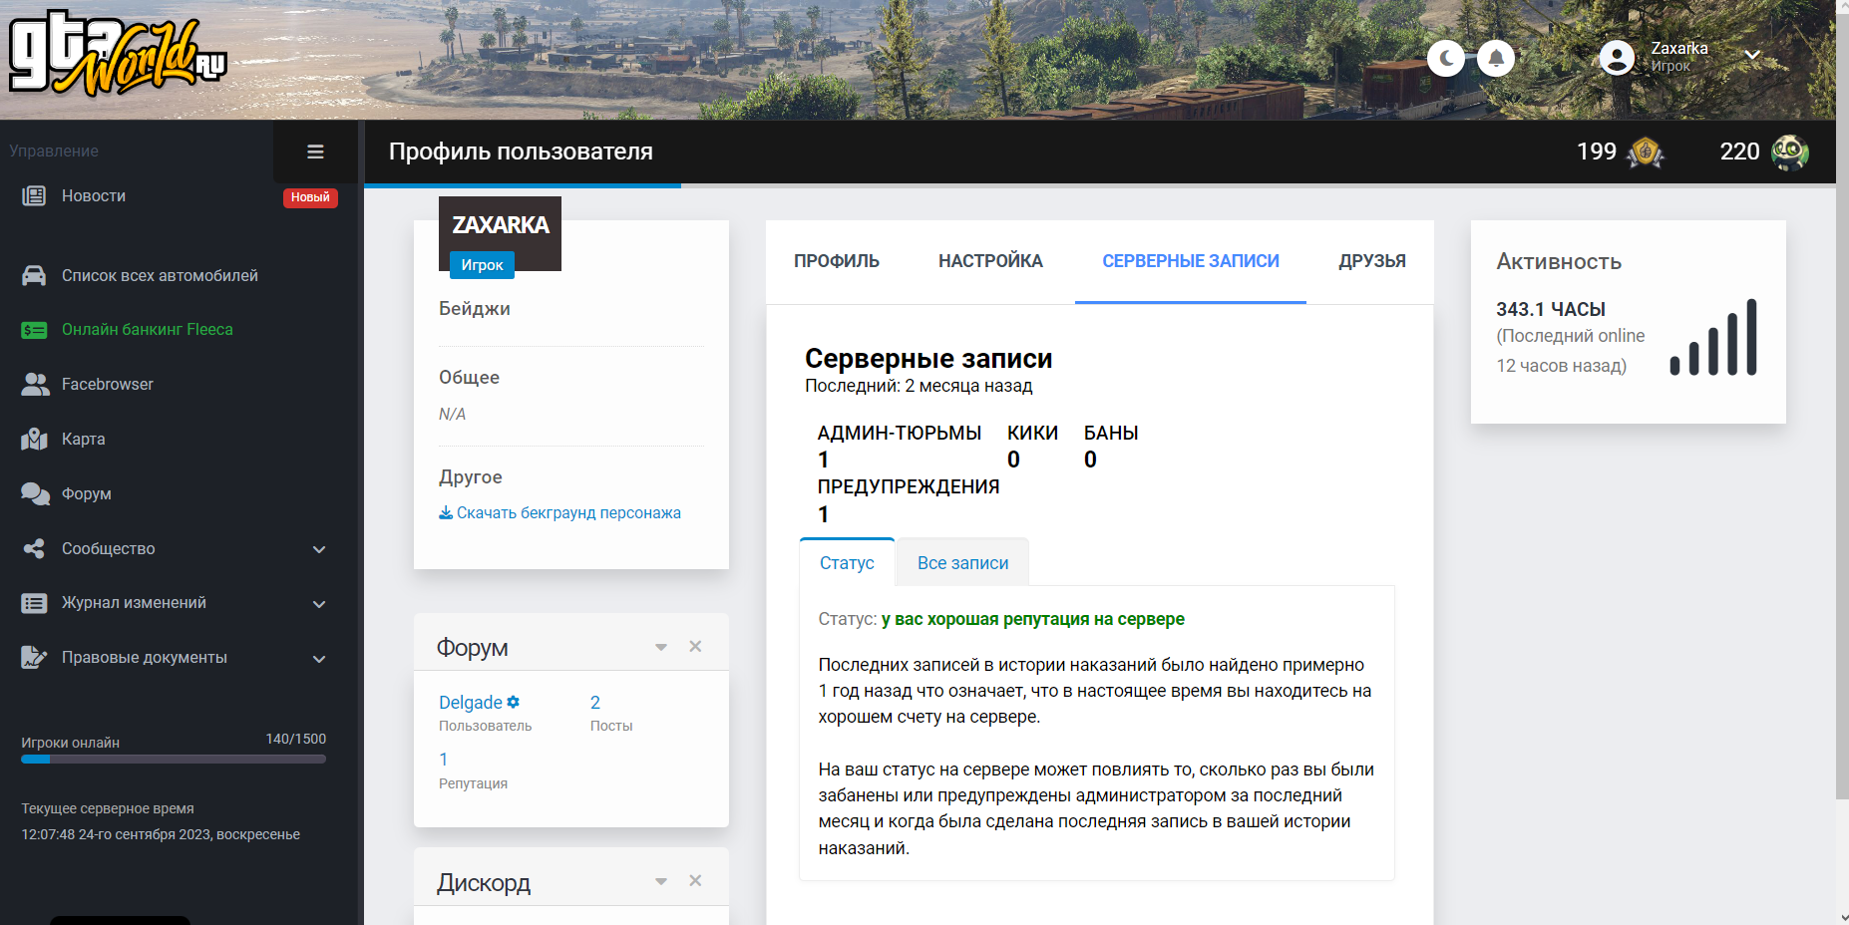The width and height of the screenshot is (1849, 925).
Task: Switch to the НАСТРОЙКА tab
Action: pos(990,261)
